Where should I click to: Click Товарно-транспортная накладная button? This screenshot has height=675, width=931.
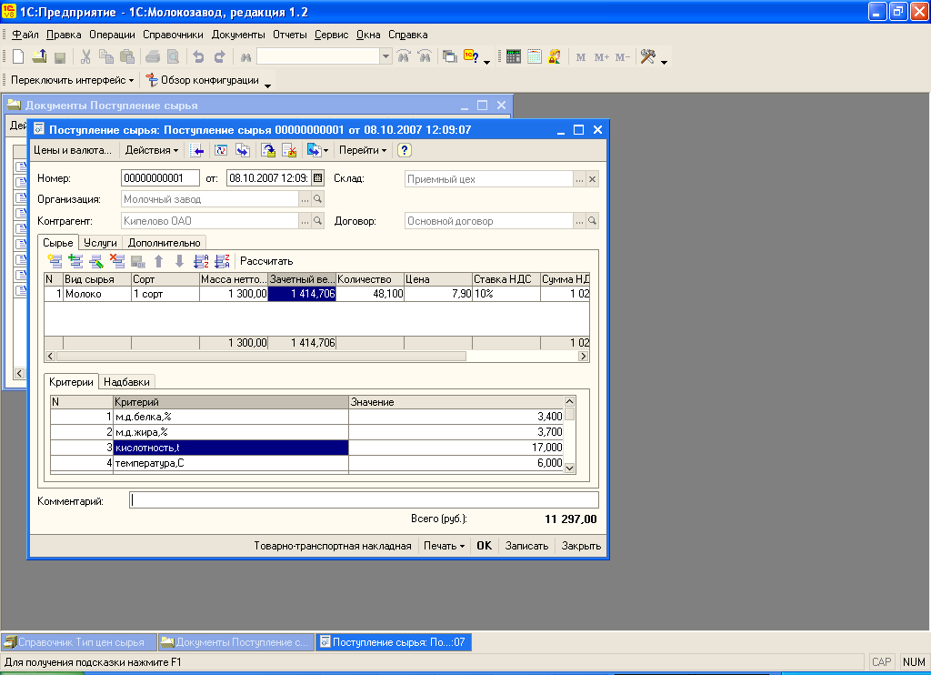pos(333,546)
